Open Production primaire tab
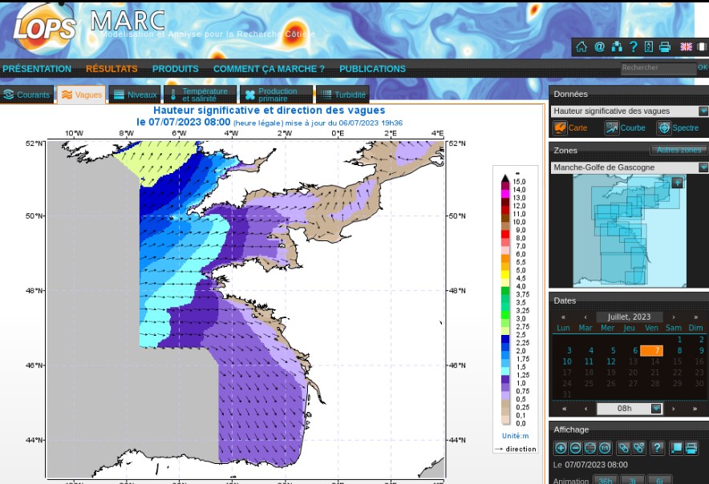Screen dimensions: 709x484 tap(276, 95)
